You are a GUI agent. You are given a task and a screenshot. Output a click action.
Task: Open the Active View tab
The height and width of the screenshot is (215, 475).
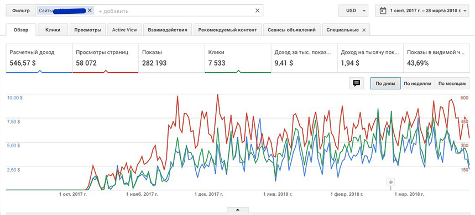(124, 30)
